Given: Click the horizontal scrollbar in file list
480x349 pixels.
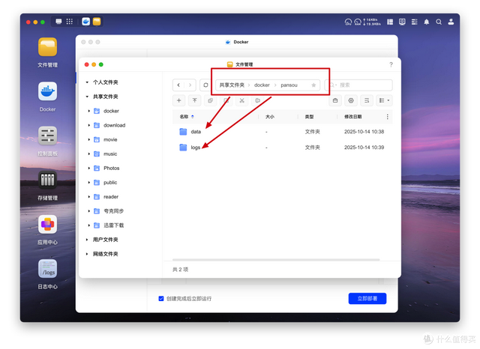Looking at the screenshot, I should 276,260.
